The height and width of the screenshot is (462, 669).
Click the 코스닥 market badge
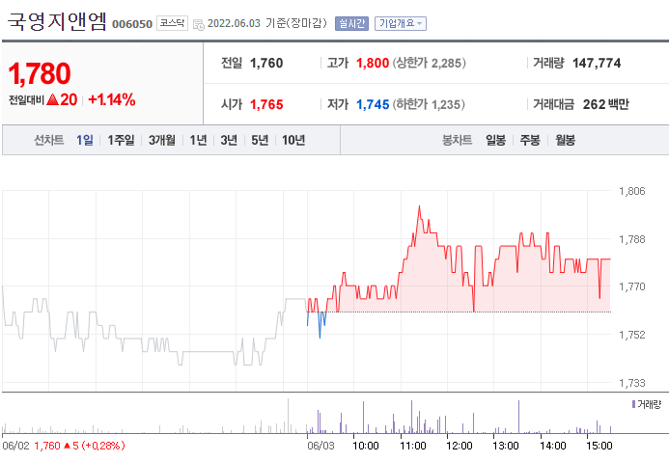pyautogui.click(x=172, y=23)
